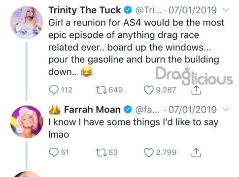Screen dimensions: 239x177
Task: Open Trinity The Tuck's profile picture
Action: pos(27,23)
